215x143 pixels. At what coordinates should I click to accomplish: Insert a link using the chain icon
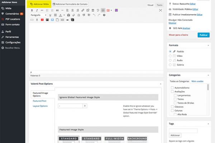[x=83, y=11]
